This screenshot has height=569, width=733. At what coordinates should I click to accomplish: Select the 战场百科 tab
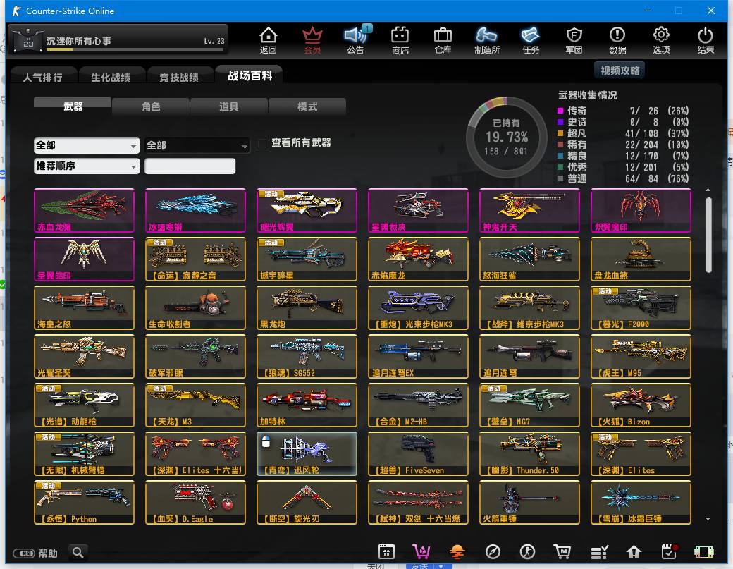[250, 75]
